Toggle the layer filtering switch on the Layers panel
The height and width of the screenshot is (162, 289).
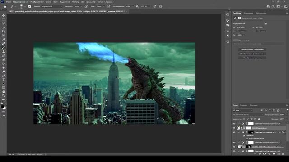tap(287, 110)
